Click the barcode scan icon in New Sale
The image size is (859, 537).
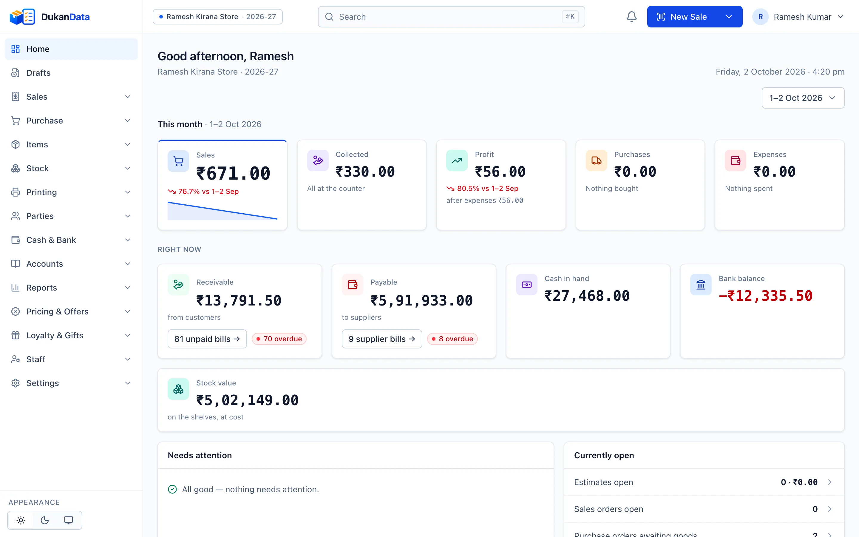click(x=661, y=17)
